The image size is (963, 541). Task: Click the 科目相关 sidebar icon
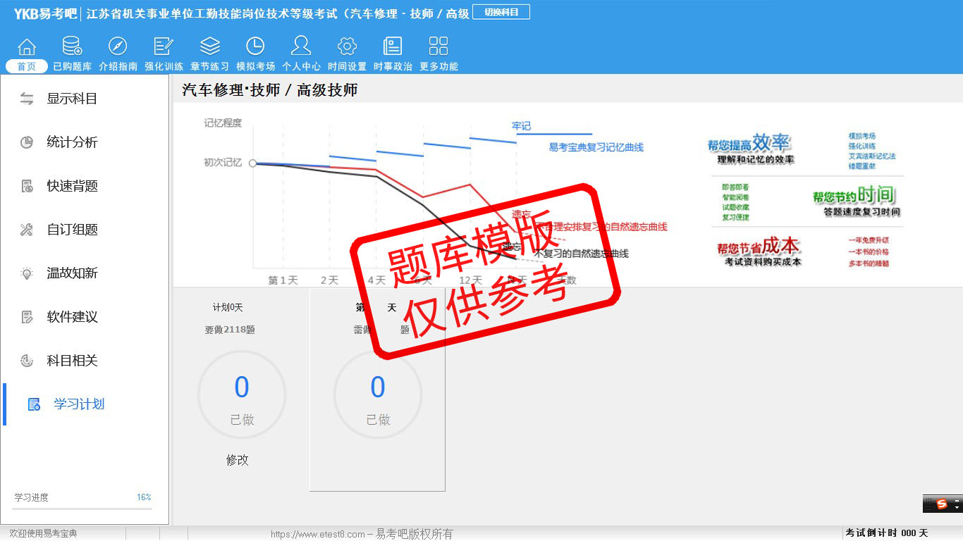pos(27,361)
